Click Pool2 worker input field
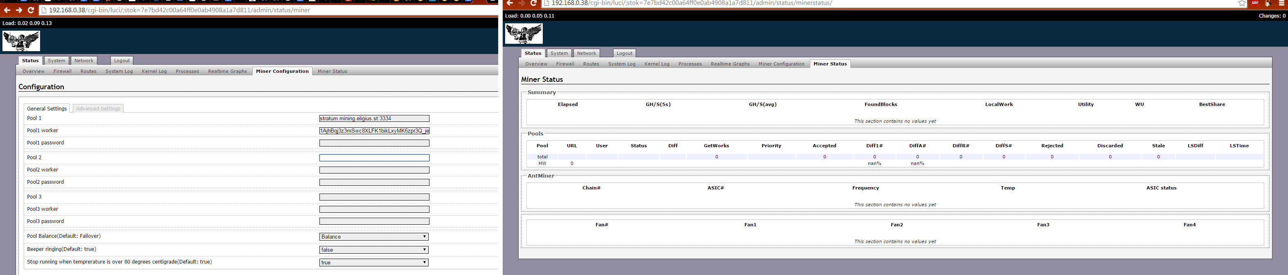This screenshot has height=275, width=1288. [374, 170]
